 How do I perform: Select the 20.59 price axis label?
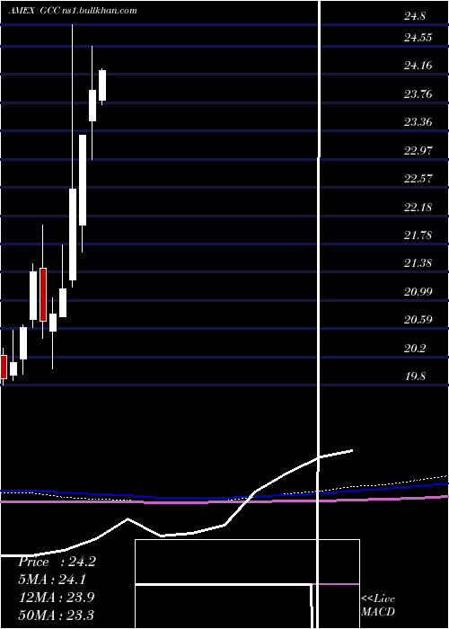[x=418, y=320]
